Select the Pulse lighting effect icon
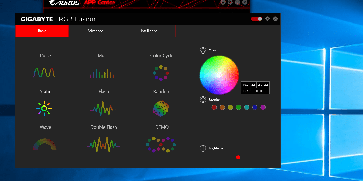Image resolution: width=363 pixels, height=181 pixels. coord(44,73)
